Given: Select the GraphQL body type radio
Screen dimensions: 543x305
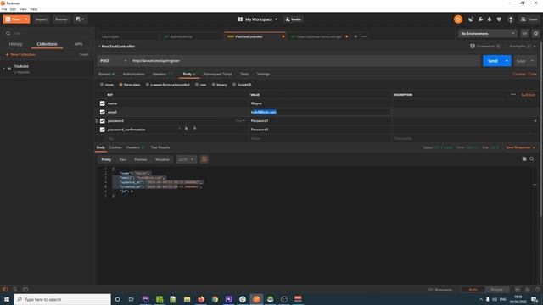Looking at the screenshot, I should [x=234, y=85].
